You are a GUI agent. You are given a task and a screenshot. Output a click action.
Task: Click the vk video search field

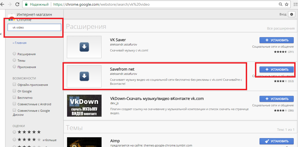coord(34,27)
